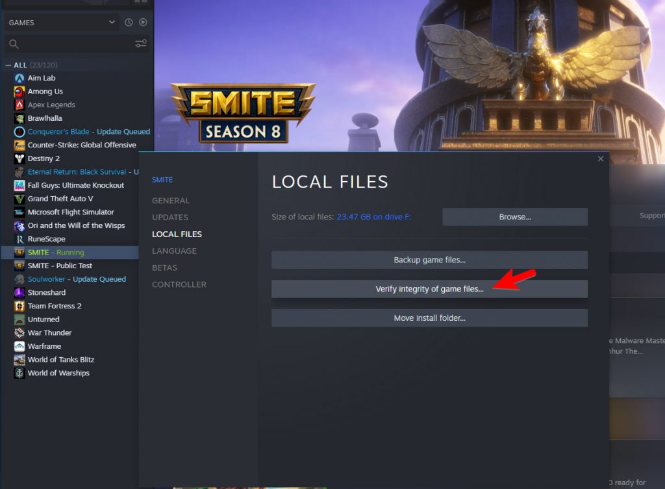Screen dimensions: 665x489
Task: Go to the CONTROLLER tab
Action: click(x=179, y=284)
